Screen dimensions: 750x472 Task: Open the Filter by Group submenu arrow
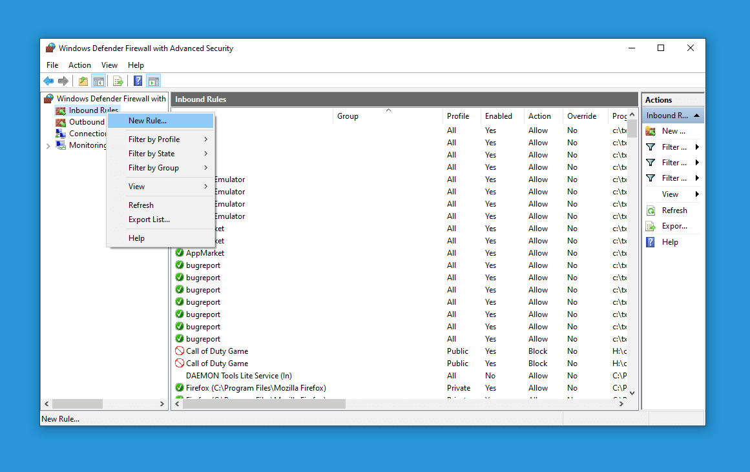pyautogui.click(x=206, y=168)
